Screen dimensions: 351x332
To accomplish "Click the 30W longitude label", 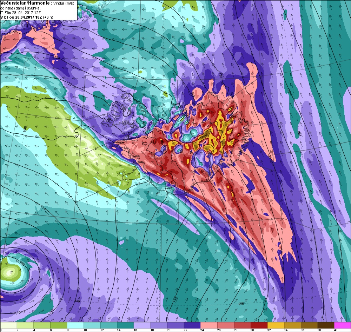I will [x=25, y=130].
